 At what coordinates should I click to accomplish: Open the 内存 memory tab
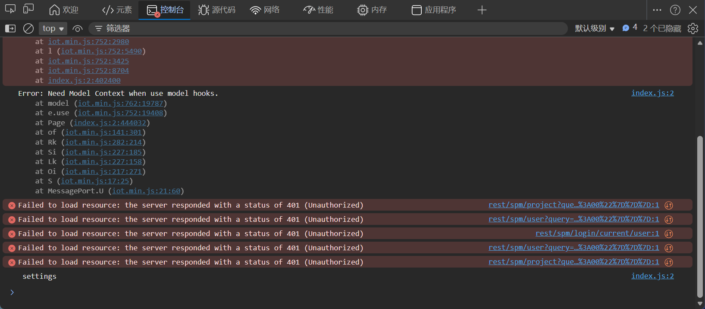pyautogui.click(x=372, y=10)
